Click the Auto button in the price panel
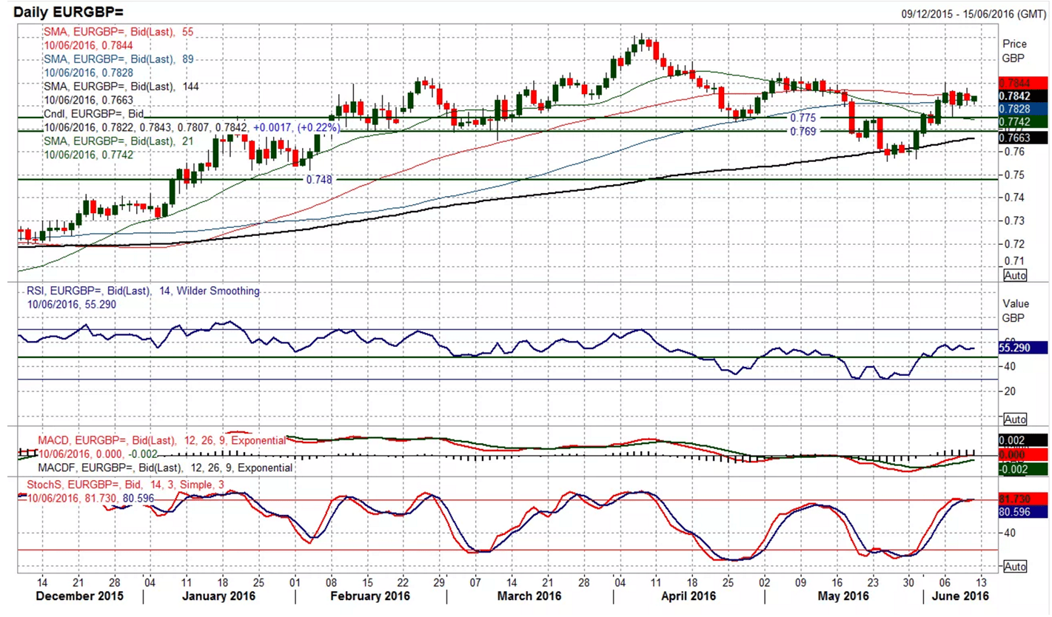Screen dimensions: 1052x617 click(x=1015, y=275)
